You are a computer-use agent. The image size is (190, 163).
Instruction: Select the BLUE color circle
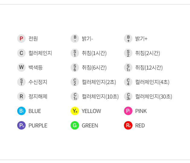21,111
